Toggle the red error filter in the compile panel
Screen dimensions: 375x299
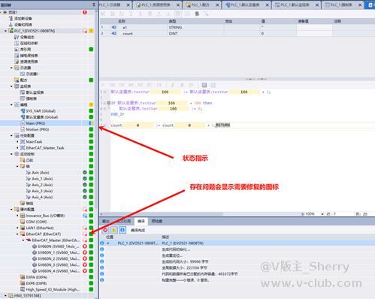coord(105,230)
